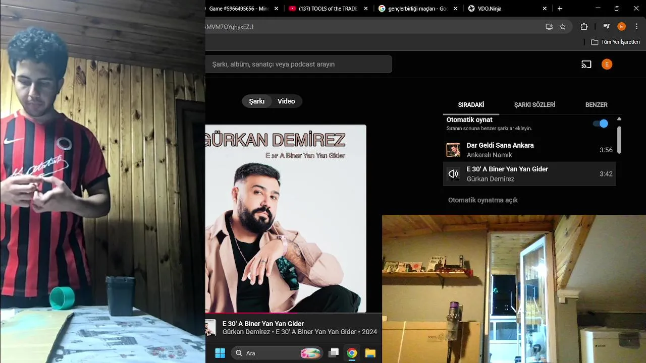Click the browser address bar URL
The image size is (646, 363).
(230, 27)
